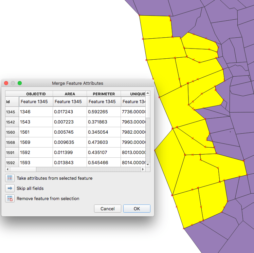The image size is (254, 253).
Task: Click the UNIQUE cell 8013.0000
Action: click(133, 153)
